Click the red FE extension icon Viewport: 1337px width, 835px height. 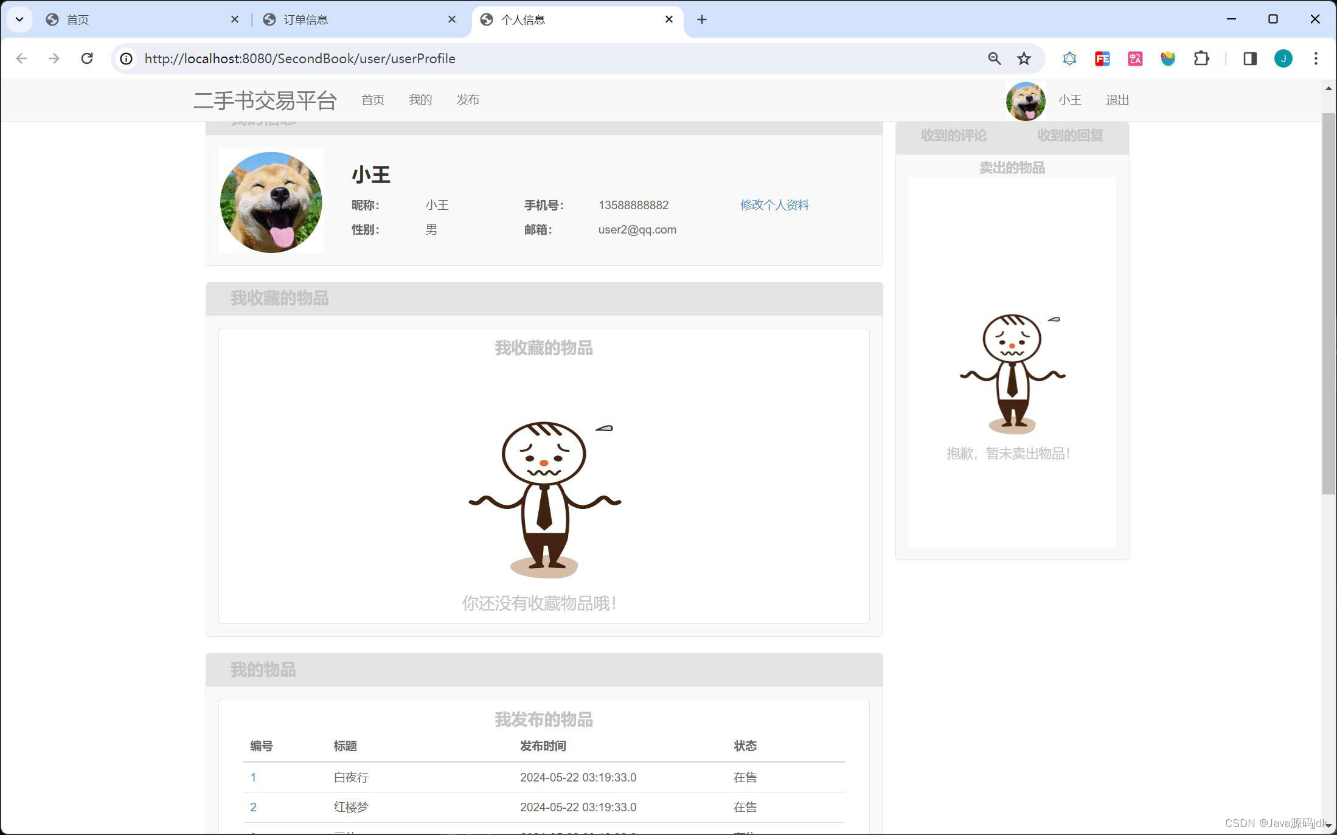click(x=1102, y=58)
